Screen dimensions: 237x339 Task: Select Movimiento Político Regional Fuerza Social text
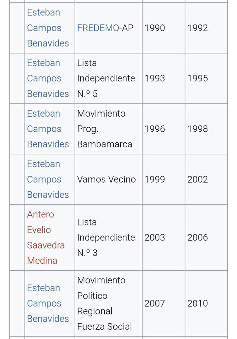[x=104, y=303]
